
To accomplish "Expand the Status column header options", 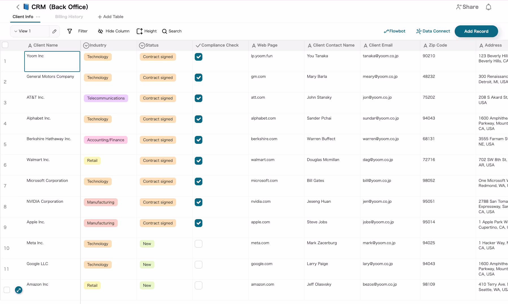I will point(142,45).
